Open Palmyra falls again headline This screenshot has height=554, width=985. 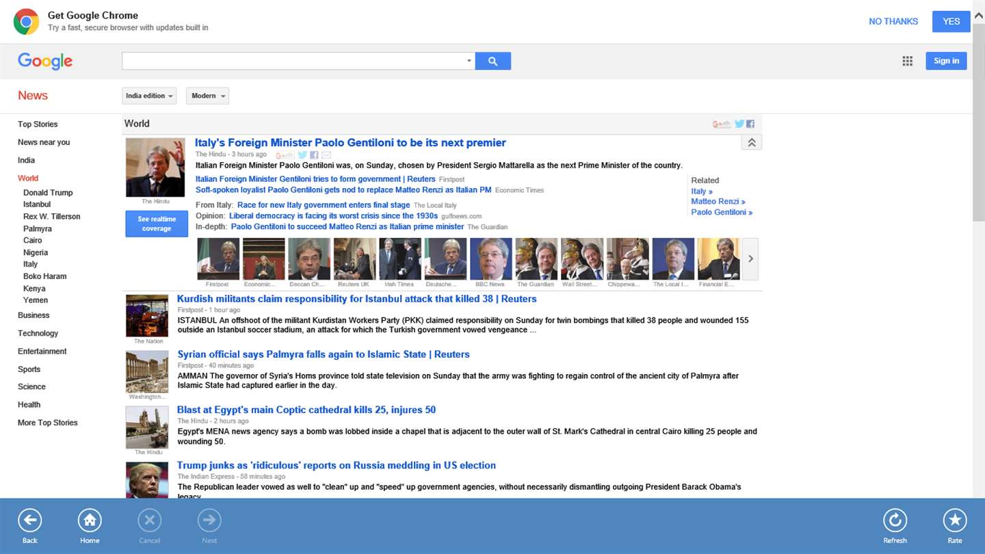pos(324,354)
